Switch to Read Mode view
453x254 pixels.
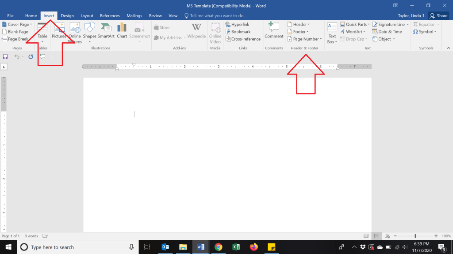pos(366,236)
